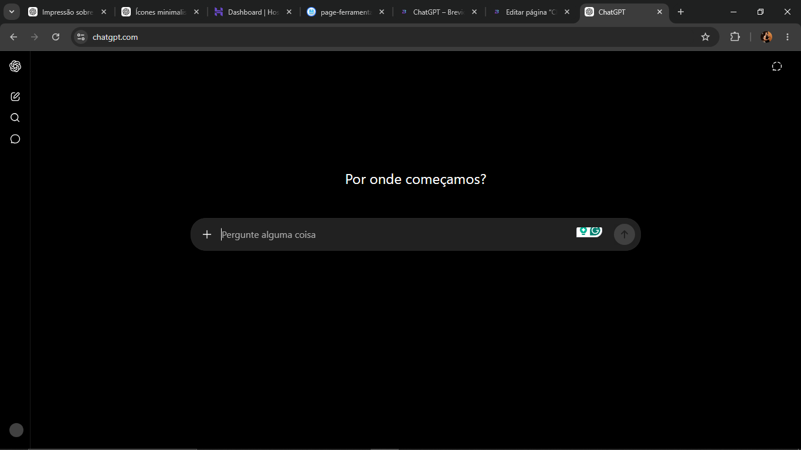This screenshot has width=801, height=450.
Task: Switch to the 'Ícones minimalis' tab
Action: pyautogui.click(x=161, y=12)
